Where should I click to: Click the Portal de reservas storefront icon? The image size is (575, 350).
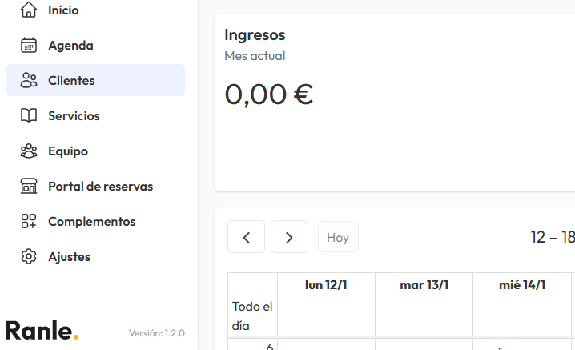pos(29,187)
